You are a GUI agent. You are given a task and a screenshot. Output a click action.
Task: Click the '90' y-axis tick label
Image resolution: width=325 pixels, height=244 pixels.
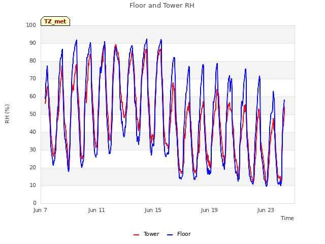click(x=32, y=43)
